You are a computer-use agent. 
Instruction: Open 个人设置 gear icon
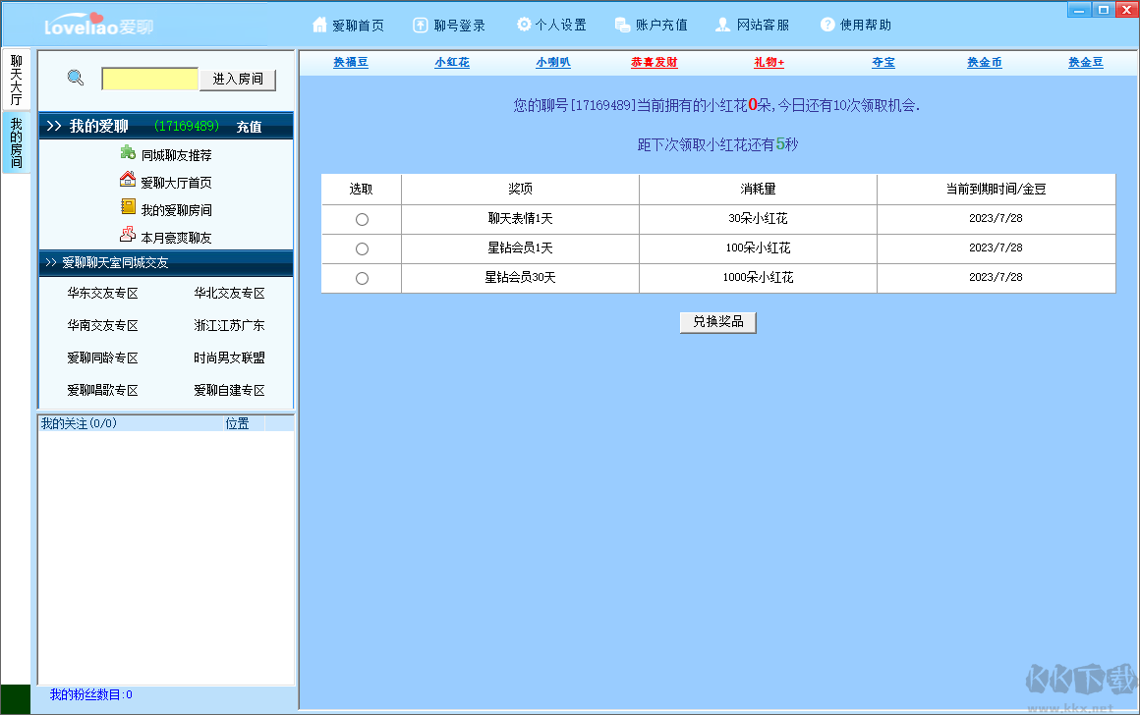[x=524, y=25]
